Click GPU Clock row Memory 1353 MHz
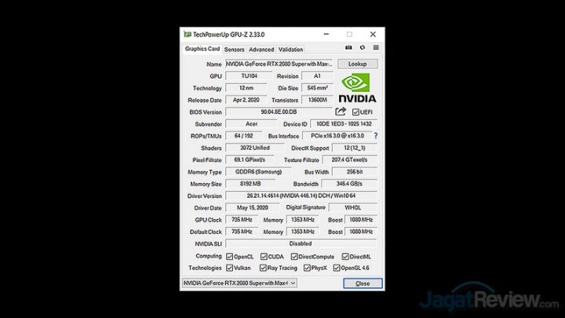The image size is (565, 318). 303,220
